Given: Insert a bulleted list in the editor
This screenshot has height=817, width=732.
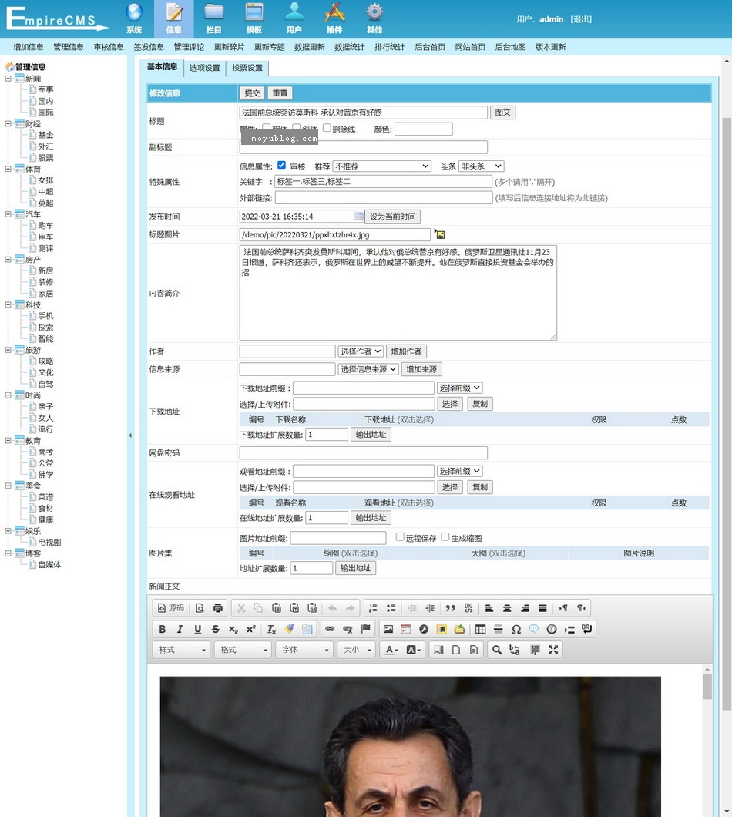Looking at the screenshot, I should 391,608.
